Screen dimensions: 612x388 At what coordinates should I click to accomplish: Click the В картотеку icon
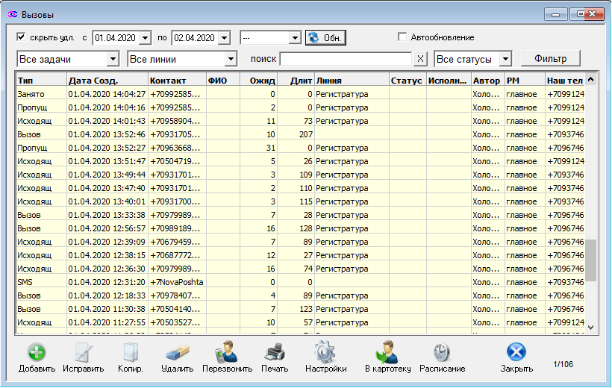pyautogui.click(x=387, y=352)
